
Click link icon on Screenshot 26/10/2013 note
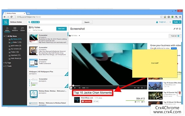pos(67,86)
